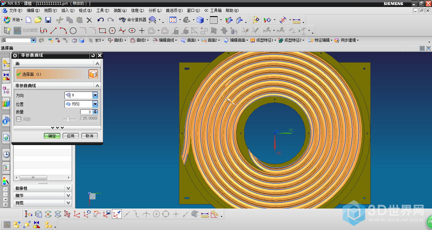Select the Polygon sketch tool
This screenshot has width=432, height=230.
point(112,31)
